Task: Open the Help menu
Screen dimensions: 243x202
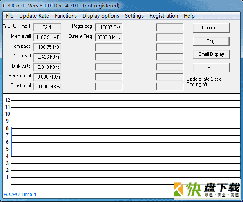Action: click(x=189, y=16)
